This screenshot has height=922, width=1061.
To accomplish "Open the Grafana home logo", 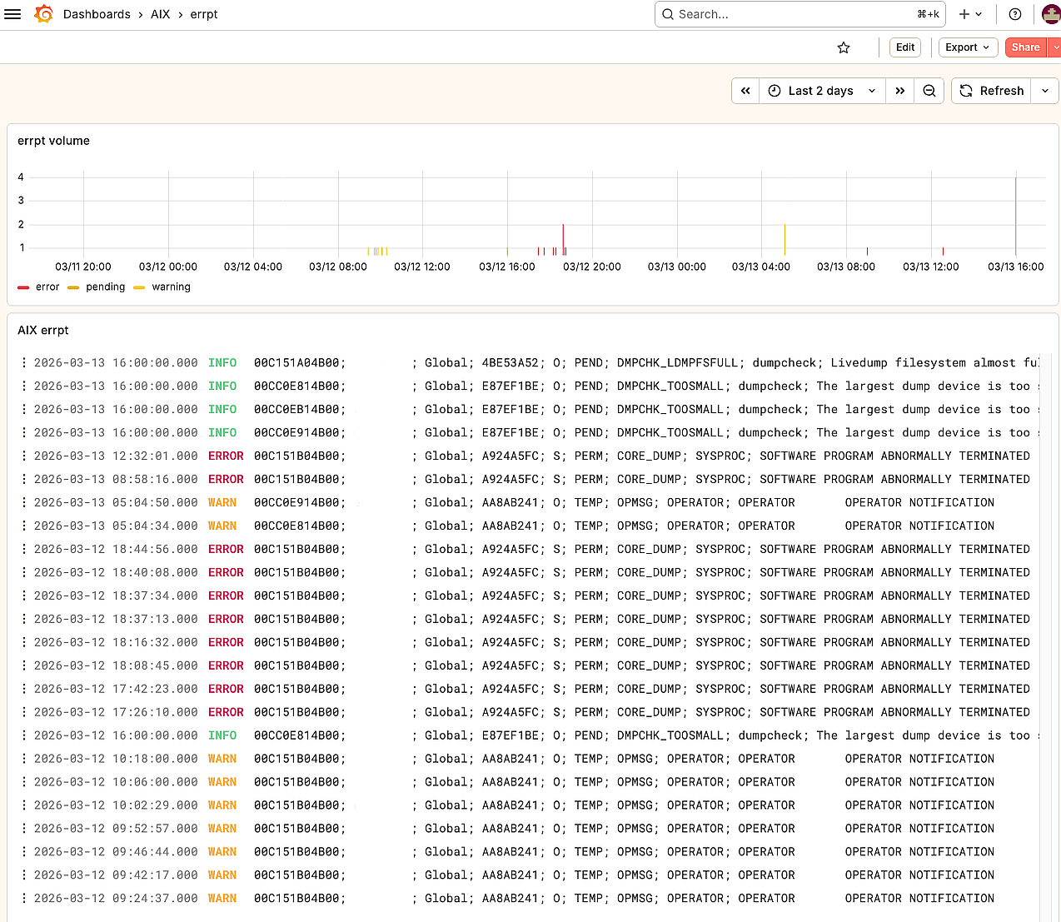I will coord(43,14).
